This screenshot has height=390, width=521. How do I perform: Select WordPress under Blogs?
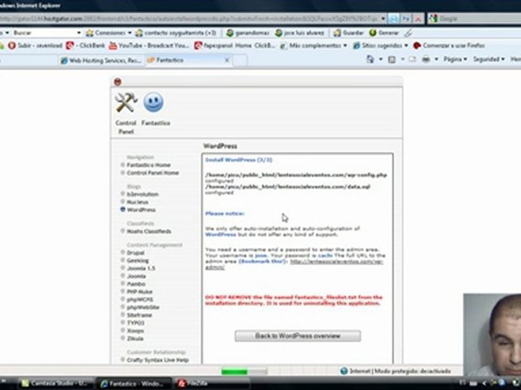[x=141, y=210]
